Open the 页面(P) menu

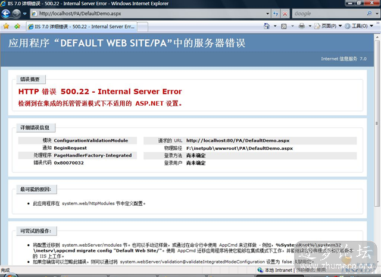point(328,26)
